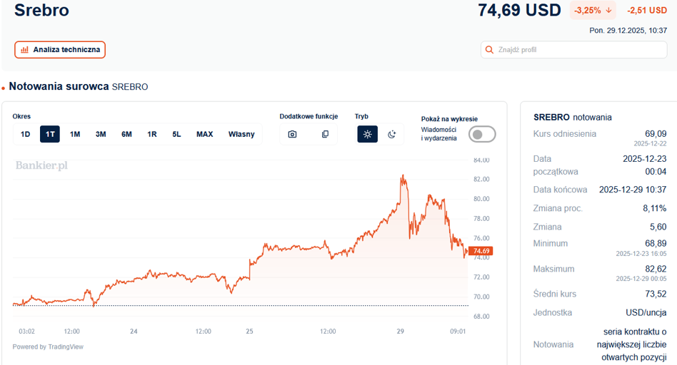This screenshot has height=365, width=677.
Task: Select the 1M period
Action: point(75,134)
